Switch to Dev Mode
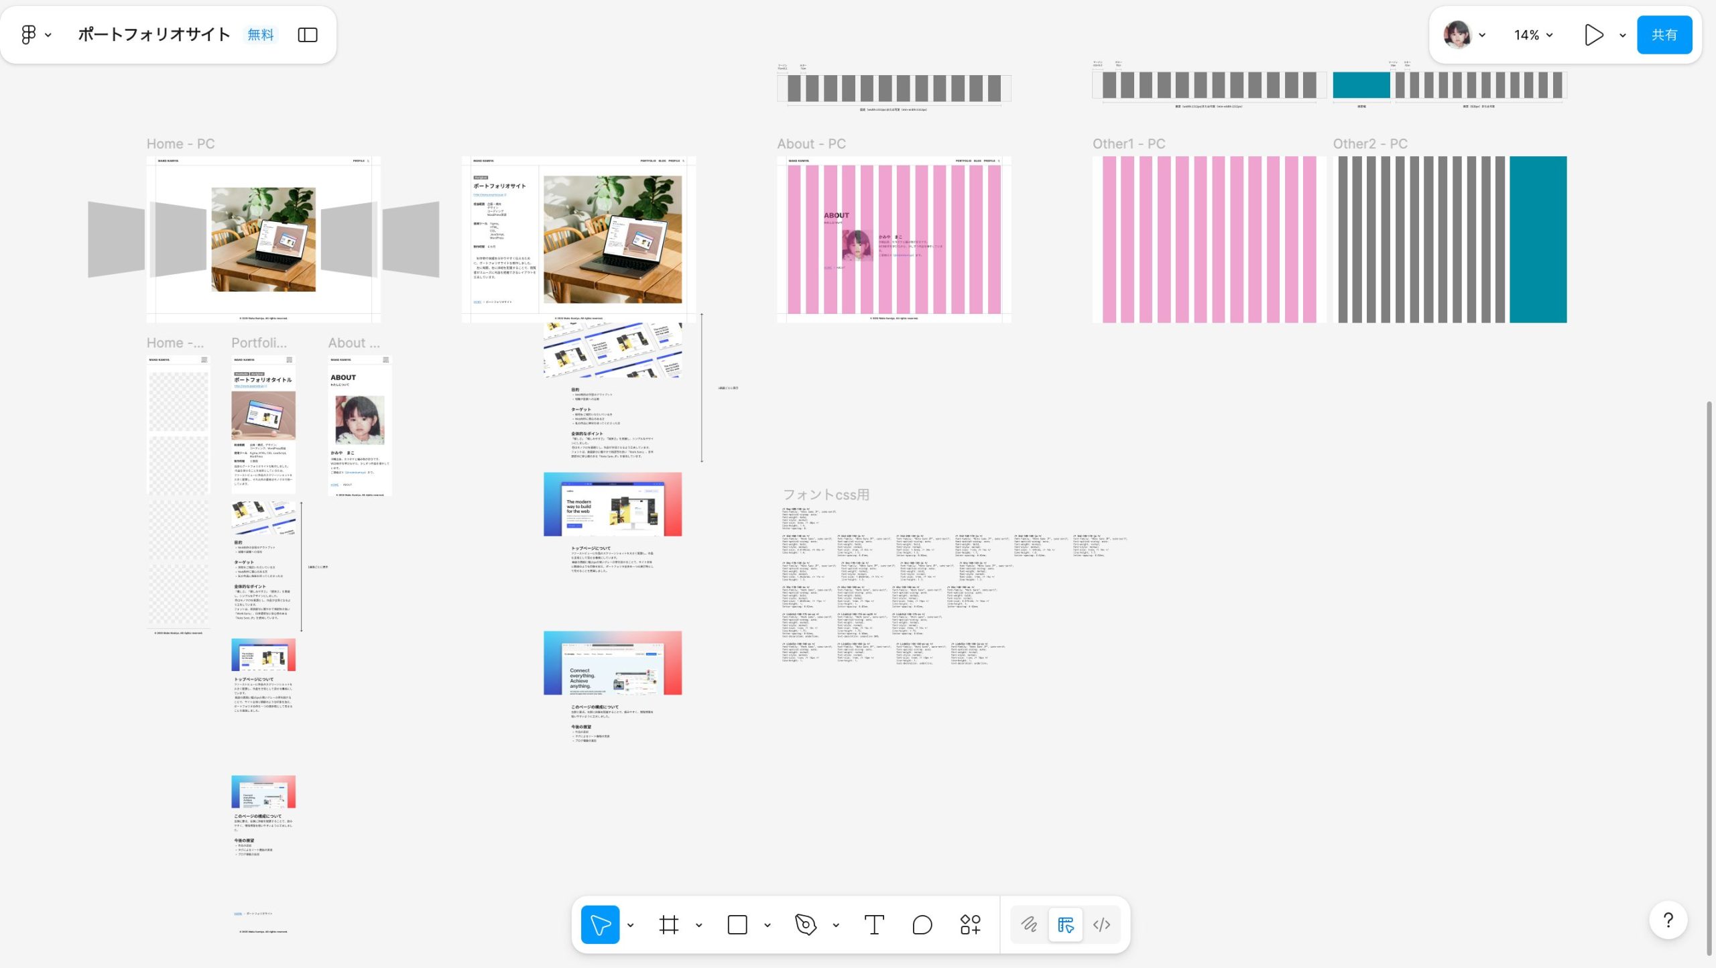This screenshot has width=1716, height=968. point(1101,925)
